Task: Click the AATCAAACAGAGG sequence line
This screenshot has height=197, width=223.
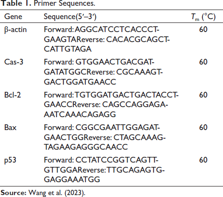Action: (x=80, y=114)
